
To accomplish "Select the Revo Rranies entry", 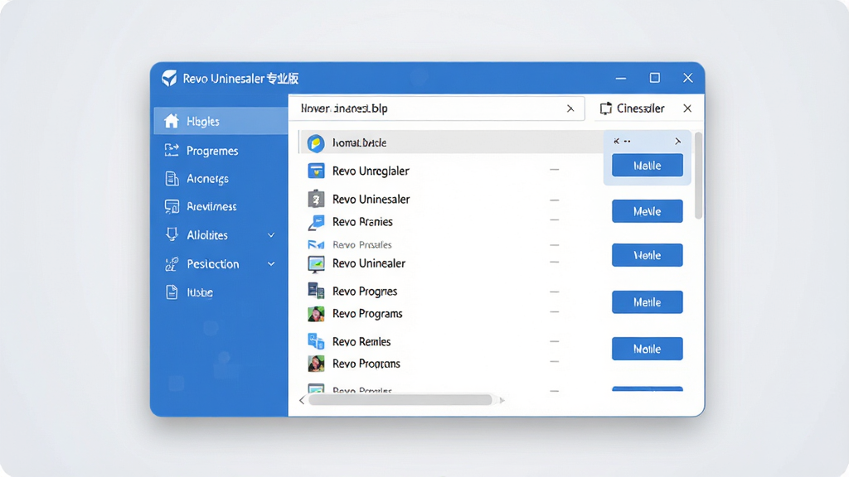I will click(x=362, y=222).
